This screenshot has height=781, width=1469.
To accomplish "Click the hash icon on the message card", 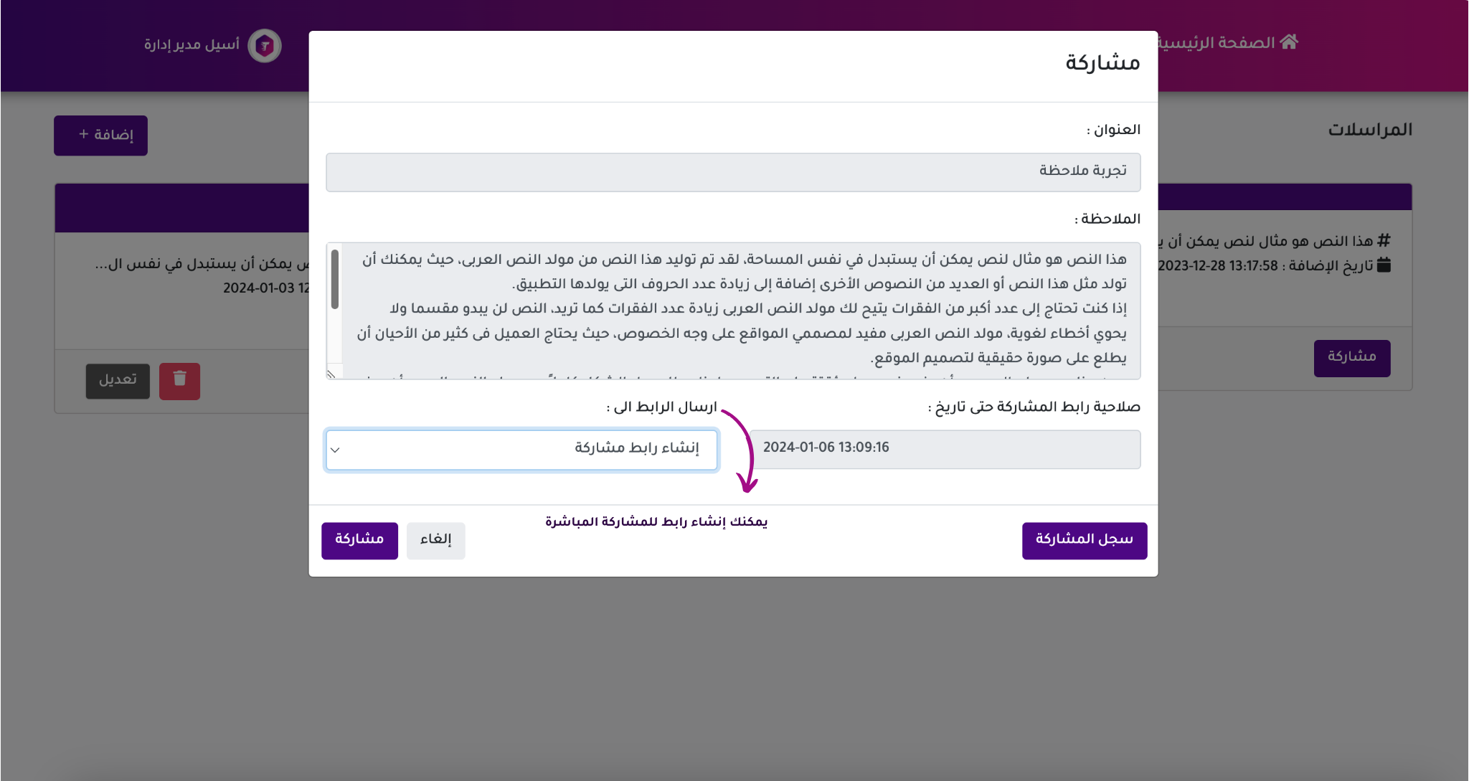I will (x=1384, y=240).
